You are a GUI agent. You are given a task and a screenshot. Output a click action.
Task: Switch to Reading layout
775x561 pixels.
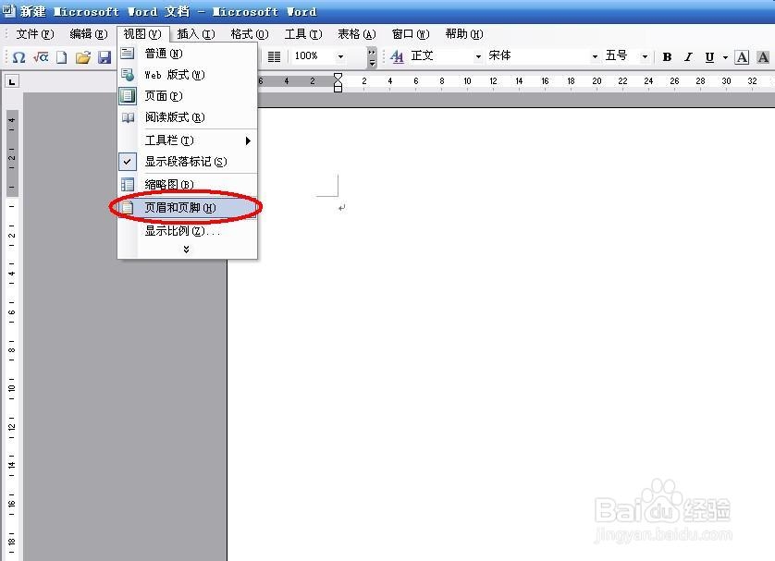coord(188,117)
